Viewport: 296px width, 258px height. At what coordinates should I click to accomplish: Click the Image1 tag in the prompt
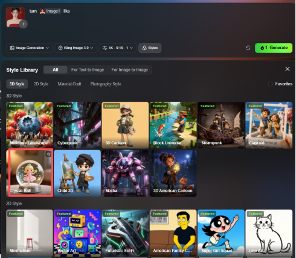tap(50, 11)
